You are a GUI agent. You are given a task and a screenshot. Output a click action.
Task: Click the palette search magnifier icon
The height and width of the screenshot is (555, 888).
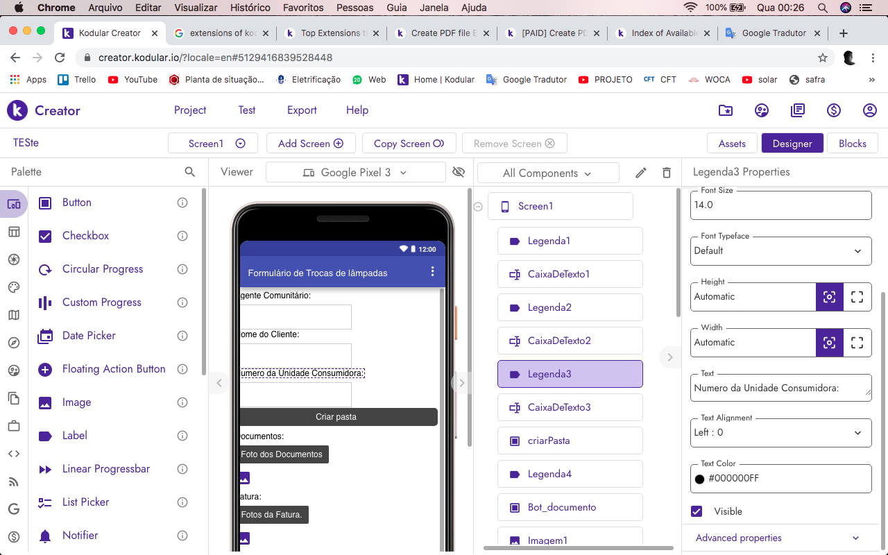point(190,172)
